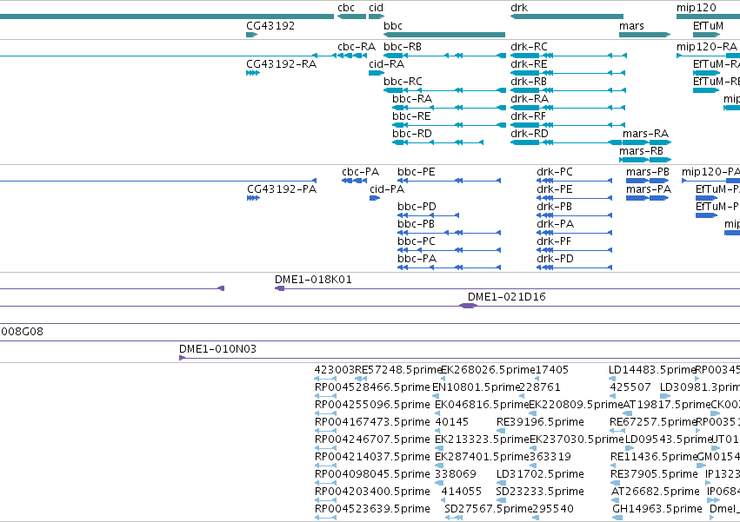Select transcript drk-RF
This screenshot has height=522, width=740.
point(568,125)
